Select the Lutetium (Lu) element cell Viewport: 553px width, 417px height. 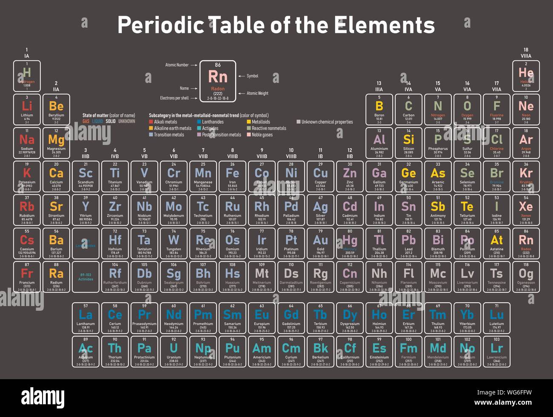coord(496,318)
